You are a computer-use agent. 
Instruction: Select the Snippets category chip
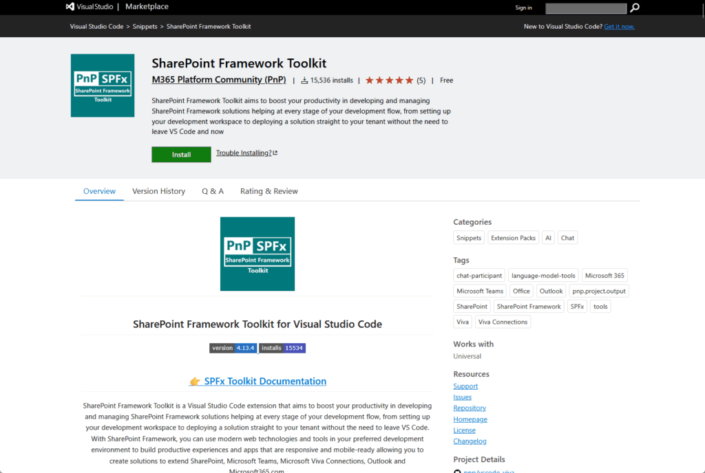[469, 238]
